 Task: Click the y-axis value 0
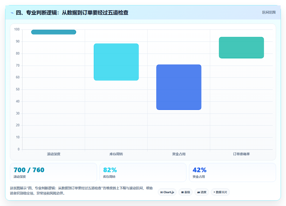coord(19,149)
